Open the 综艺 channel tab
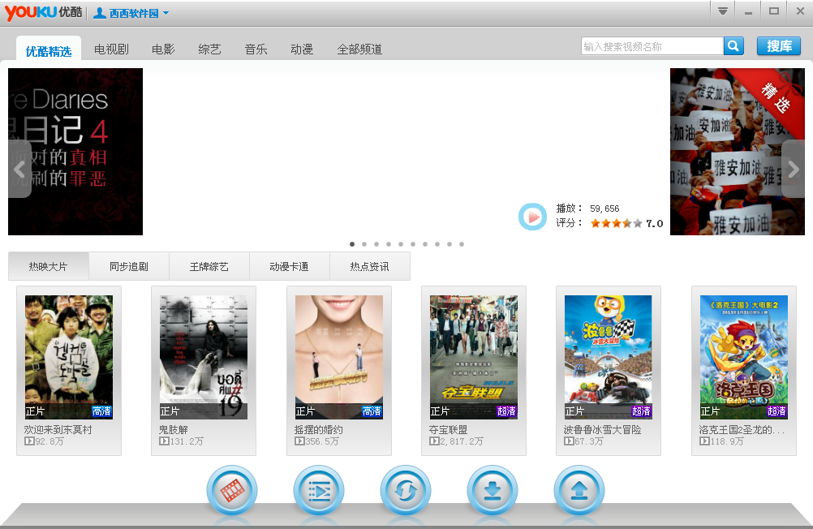The image size is (813, 529). (209, 49)
